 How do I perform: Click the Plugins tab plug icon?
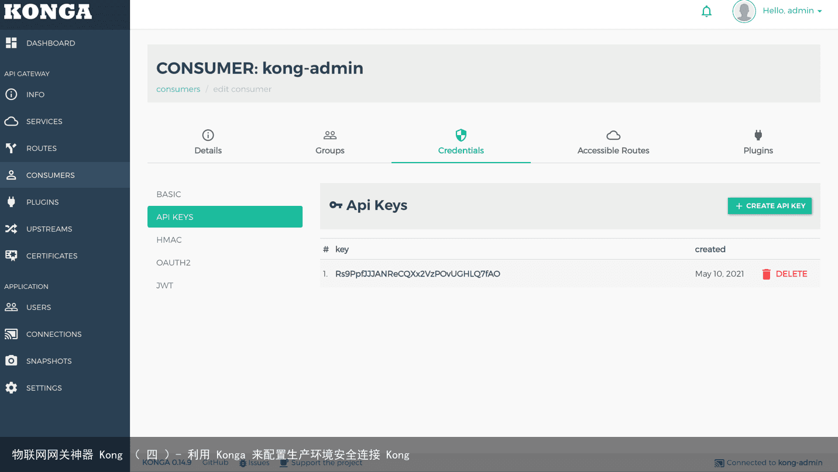coord(758,135)
